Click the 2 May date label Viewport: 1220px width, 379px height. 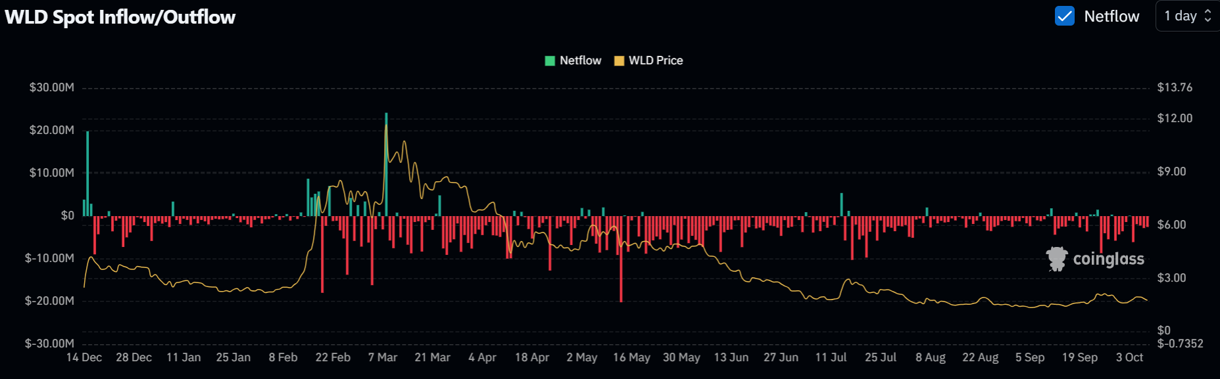(582, 357)
